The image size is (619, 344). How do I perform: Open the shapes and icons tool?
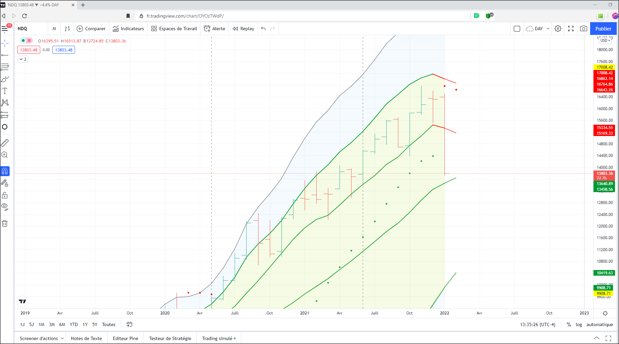point(5,127)
